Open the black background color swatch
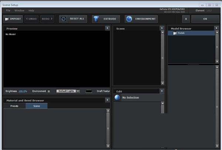The image size is (222, 150). [89, 91]
